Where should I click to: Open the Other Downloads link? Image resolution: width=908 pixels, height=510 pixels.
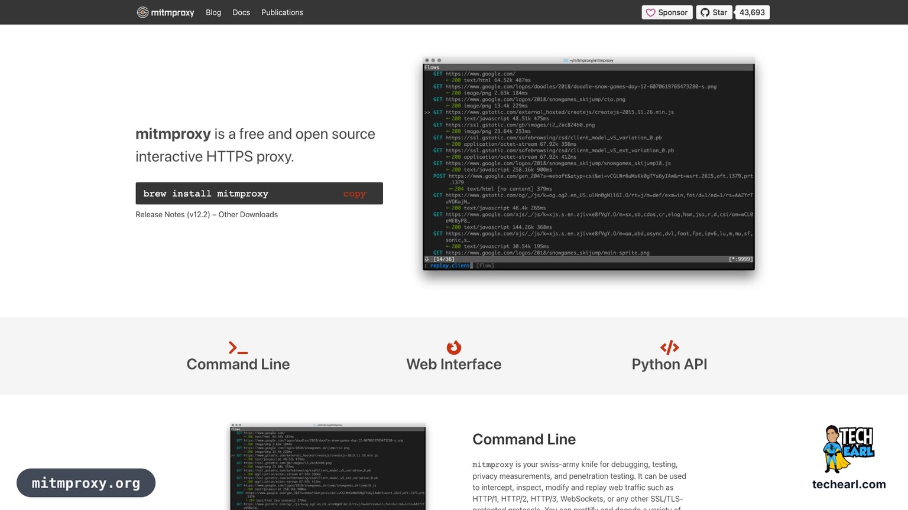point(248,215)
